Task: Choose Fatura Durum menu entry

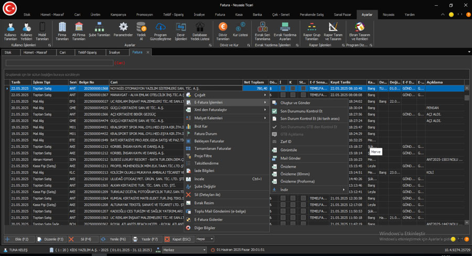Action: click(x=227, y=134)
